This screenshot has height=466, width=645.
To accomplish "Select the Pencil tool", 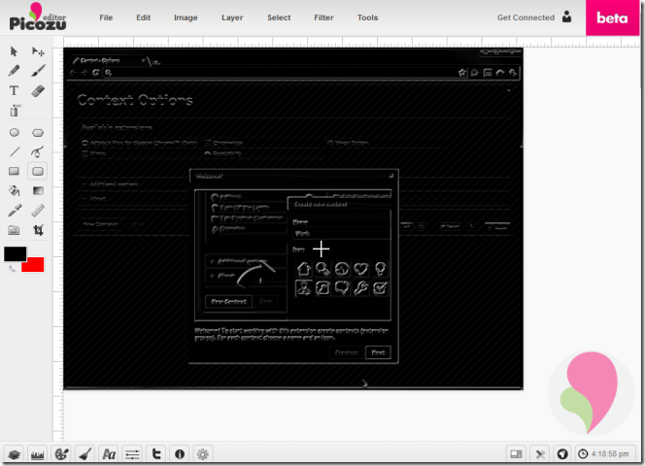I will point(15,71).
